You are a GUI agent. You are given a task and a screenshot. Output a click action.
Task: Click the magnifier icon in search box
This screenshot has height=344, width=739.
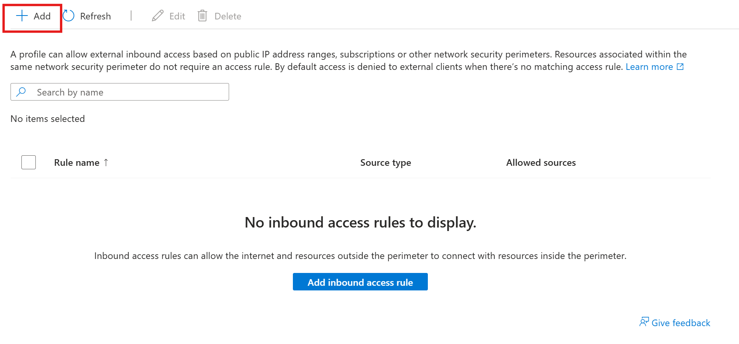coord(21,92)
